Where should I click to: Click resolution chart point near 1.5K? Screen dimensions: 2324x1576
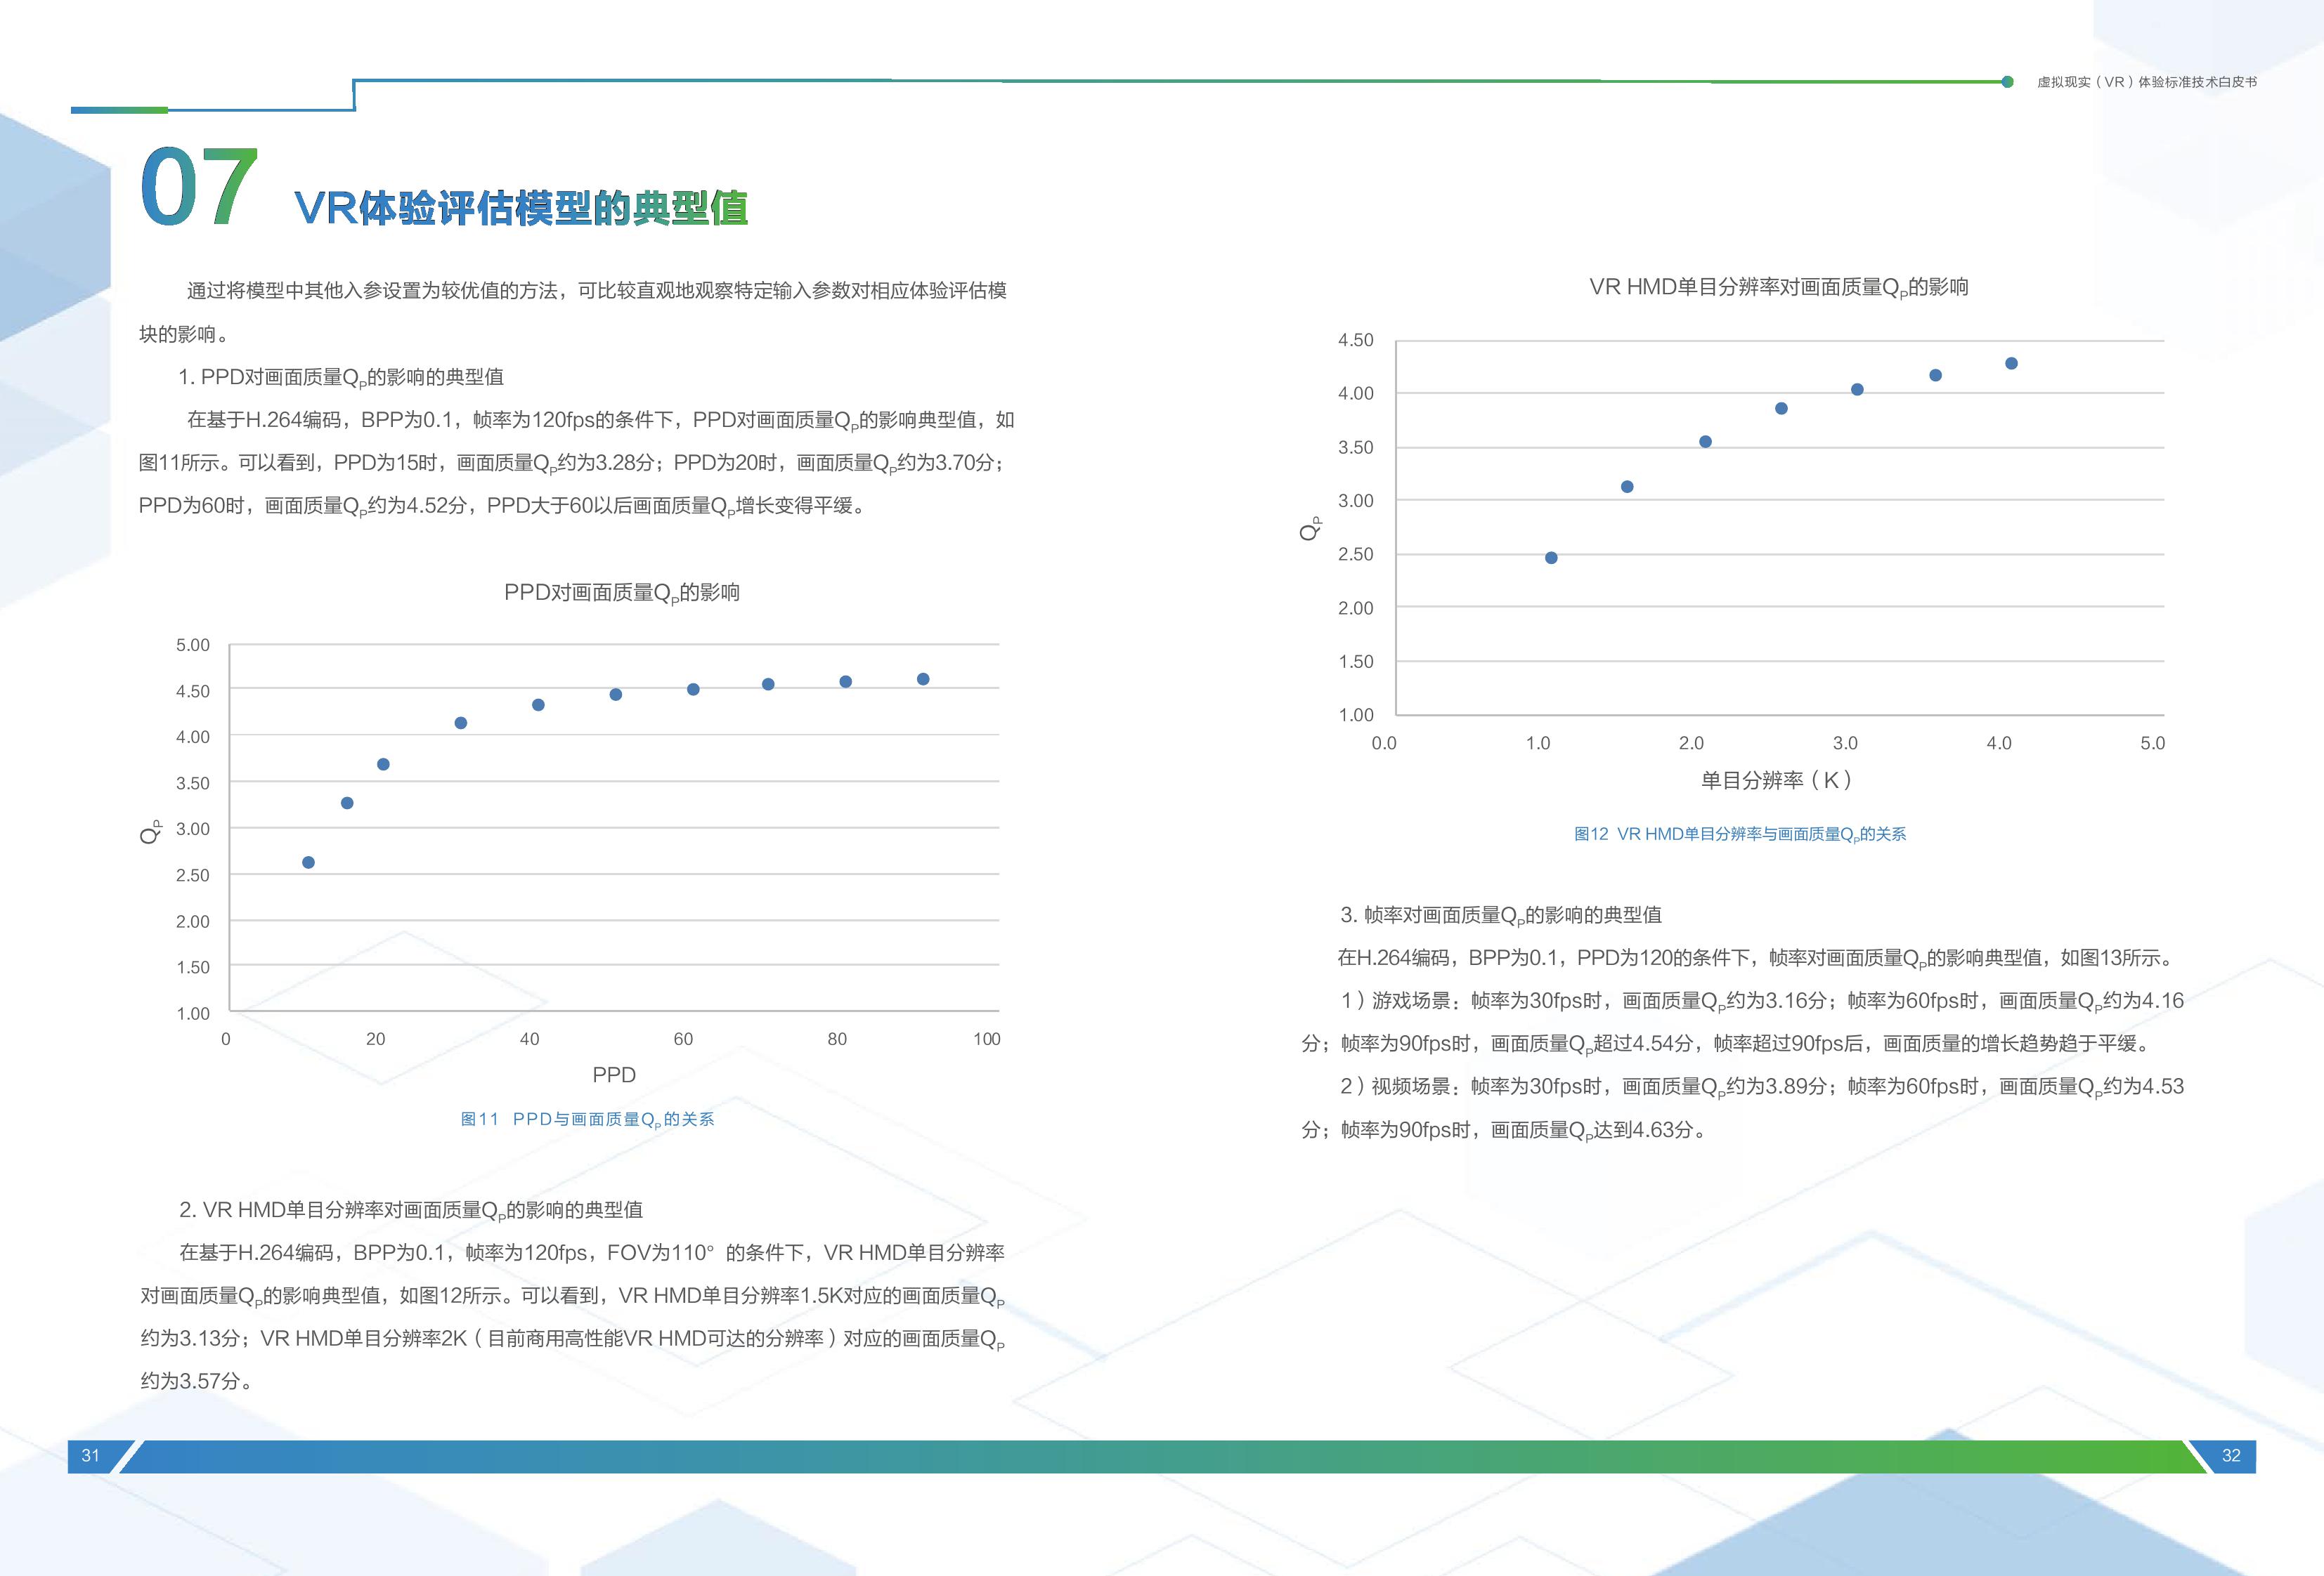click(x=1627, y=487)
